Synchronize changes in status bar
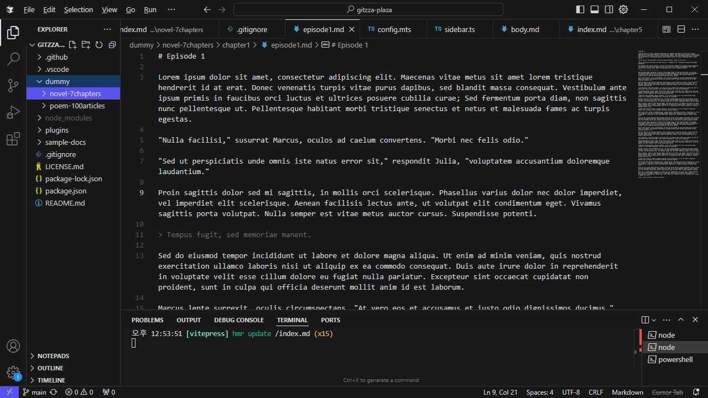Screen dimensions: 708x398 click(x=54, y=392)
